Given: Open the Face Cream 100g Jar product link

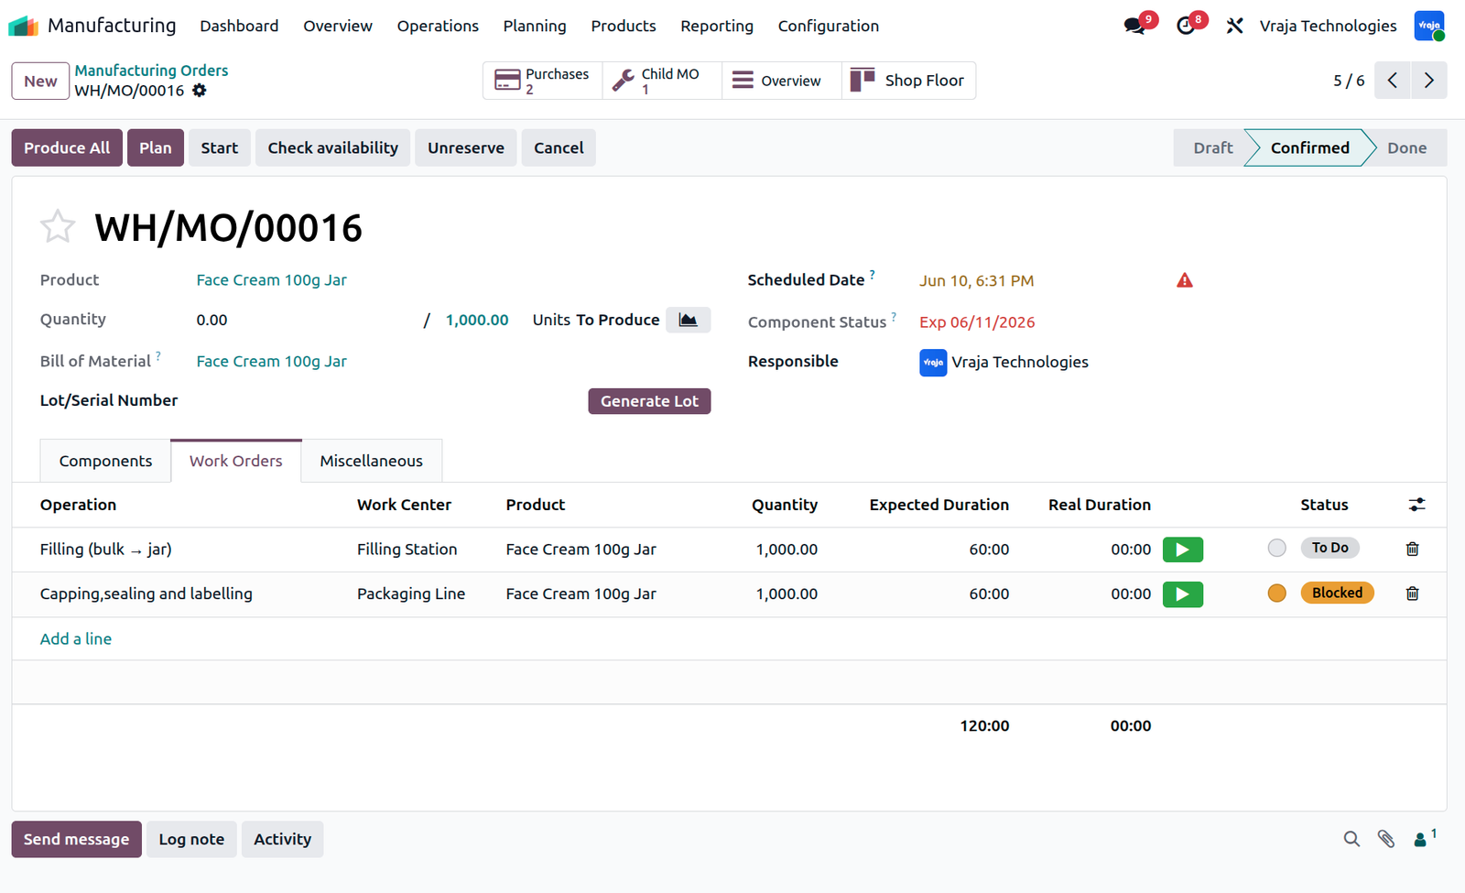Looking at the screenshot, I should (271, 280).
